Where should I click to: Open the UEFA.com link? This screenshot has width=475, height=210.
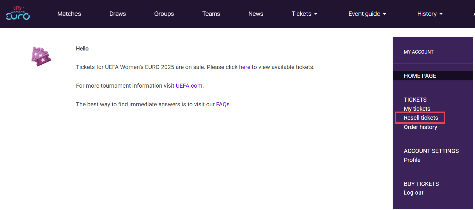(x=189, y=86)
